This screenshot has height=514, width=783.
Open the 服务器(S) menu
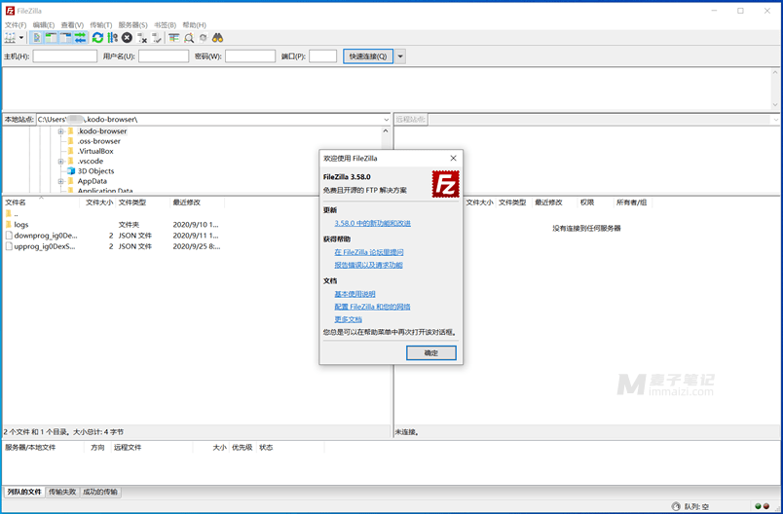click(x=132, y=25)
